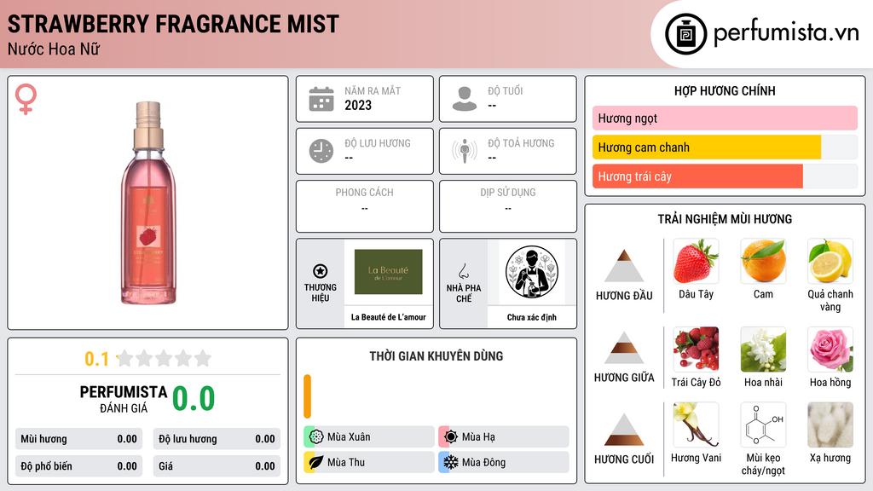Select the Mùa Thu season tag
This screenshot has height=491, width=873.
[x=369, y=462]
